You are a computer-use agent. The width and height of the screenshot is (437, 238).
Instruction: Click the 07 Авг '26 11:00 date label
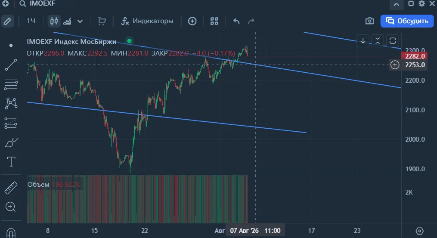pos(255,231)
